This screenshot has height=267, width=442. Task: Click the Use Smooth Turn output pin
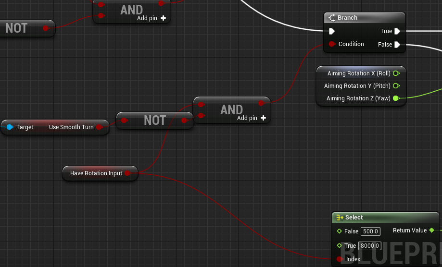click(99, 127)
